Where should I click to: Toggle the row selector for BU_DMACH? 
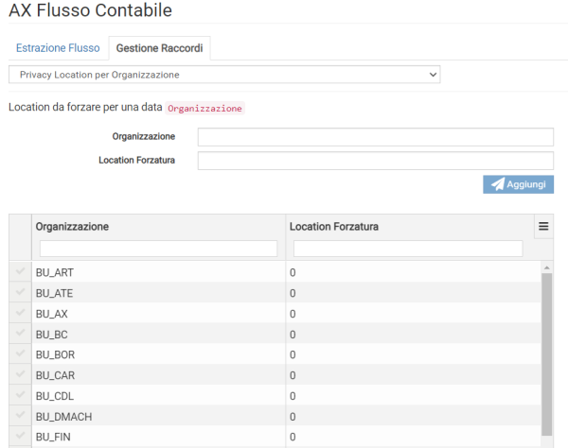20,416
